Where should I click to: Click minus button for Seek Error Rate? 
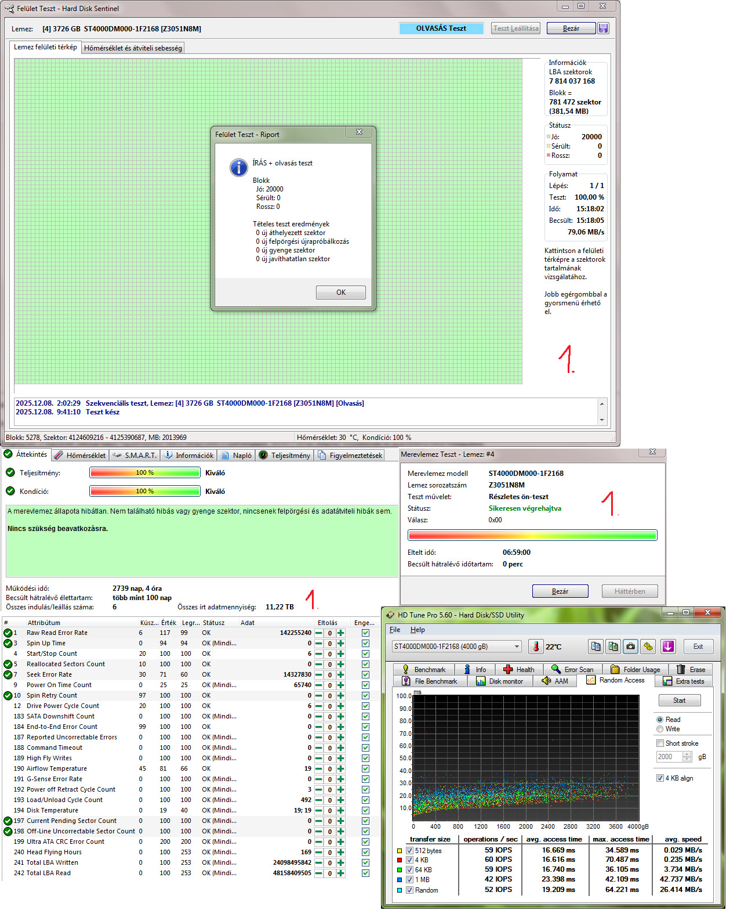(x=319, y=675)
